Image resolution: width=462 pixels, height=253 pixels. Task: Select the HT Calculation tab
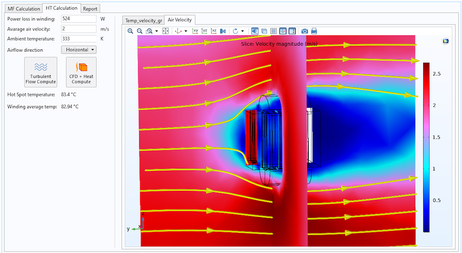click(61, 8)
